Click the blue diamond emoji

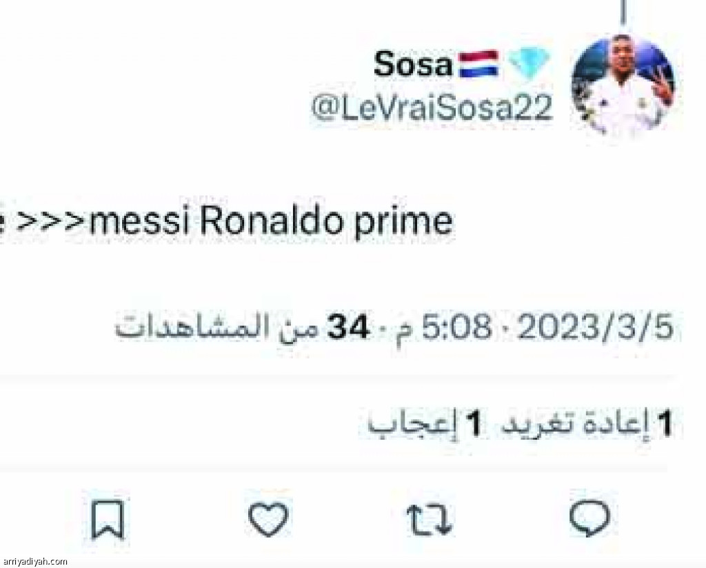tap(529, 63)
